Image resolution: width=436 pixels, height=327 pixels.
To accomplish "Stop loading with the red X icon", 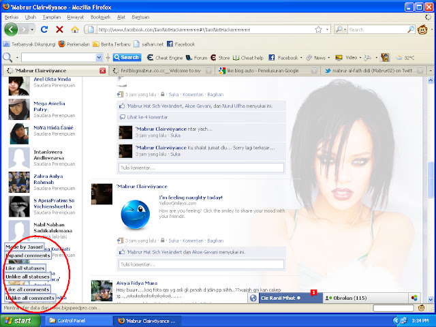I will [x=59, y=29].
